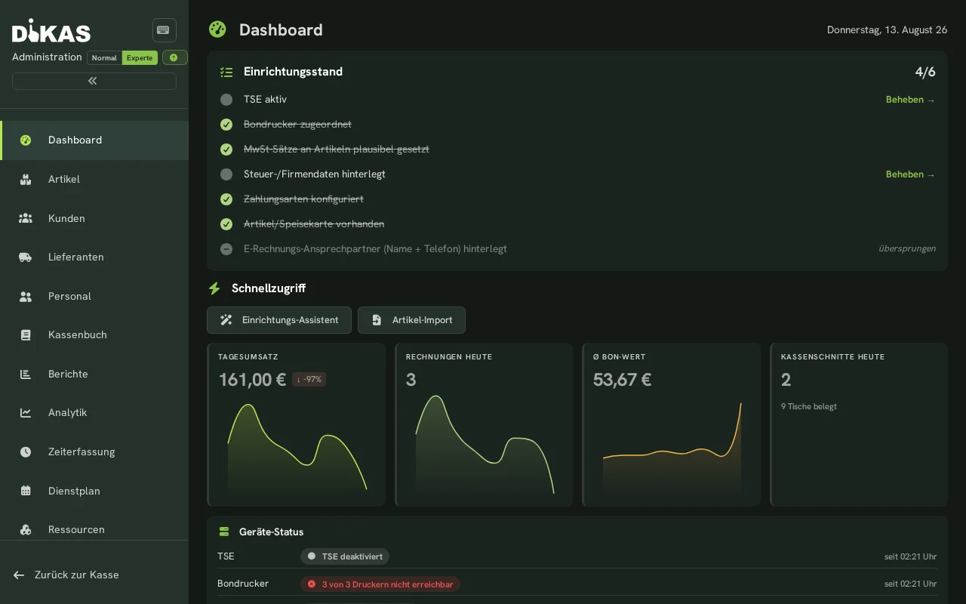Click the Bondrucker row seit 02:21 Uhr
The height and width of the screenshot is (604, 966).
[911, 584]
